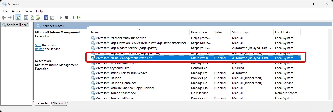
Task: Switch to the Extended tab
Action: click(43, 103)
